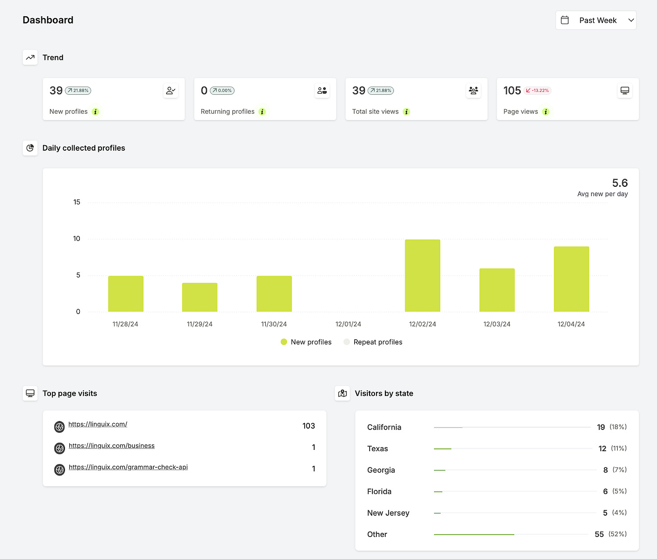Click the Total site views group icon
The height and width of the screenshot is (559, 657).
click(x=473, y=91)
